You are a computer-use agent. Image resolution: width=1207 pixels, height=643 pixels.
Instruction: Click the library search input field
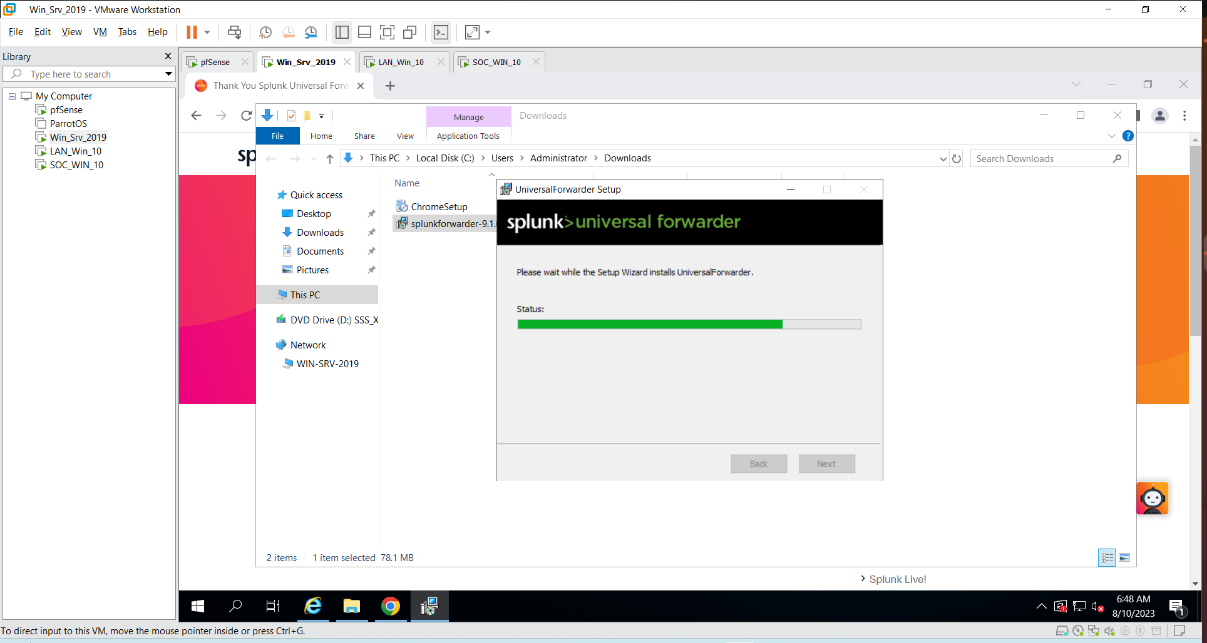88,74
